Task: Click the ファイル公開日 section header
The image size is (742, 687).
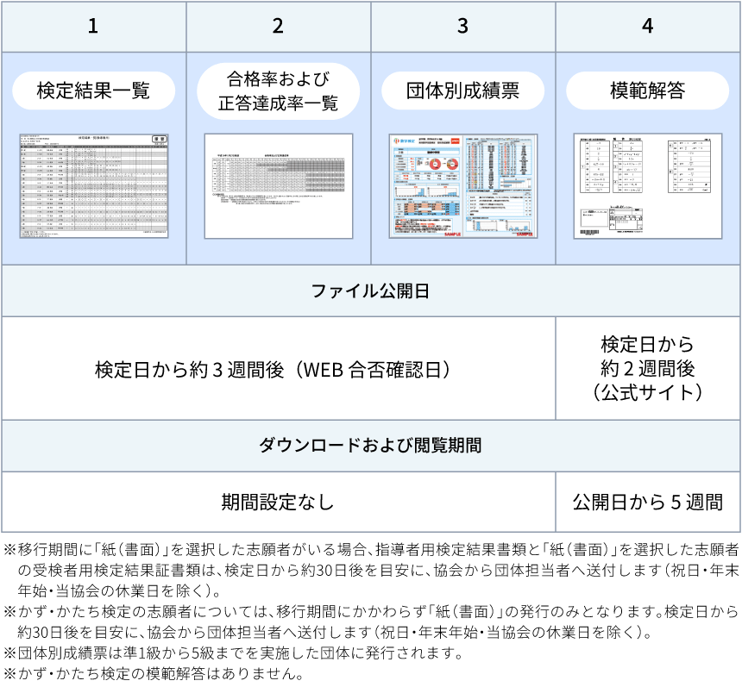Action: [371, 290]
